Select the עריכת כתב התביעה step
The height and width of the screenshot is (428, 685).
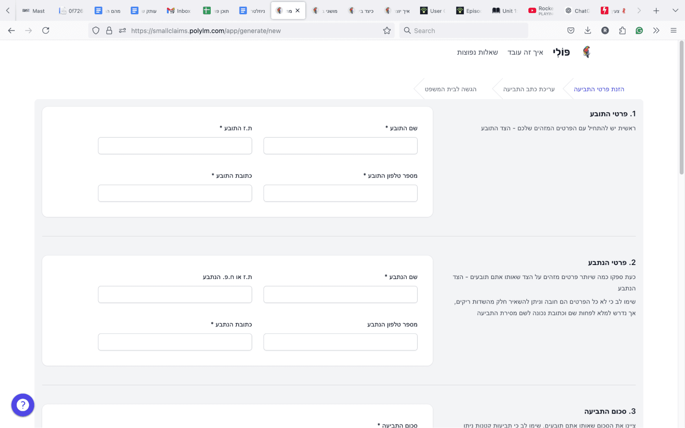(x=529, y=89)
